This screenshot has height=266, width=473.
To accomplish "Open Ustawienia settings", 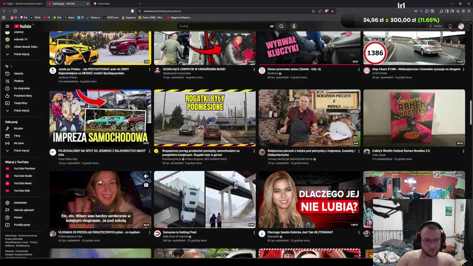I will (x=20, y=203).
